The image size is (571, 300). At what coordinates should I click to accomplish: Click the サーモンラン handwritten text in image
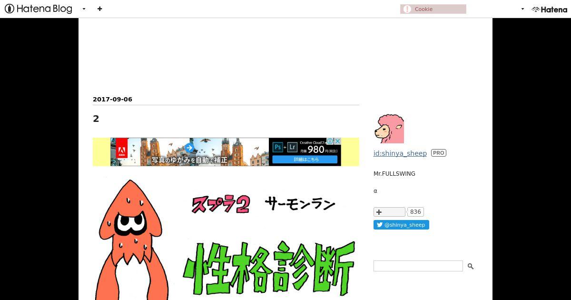[300, 204]
